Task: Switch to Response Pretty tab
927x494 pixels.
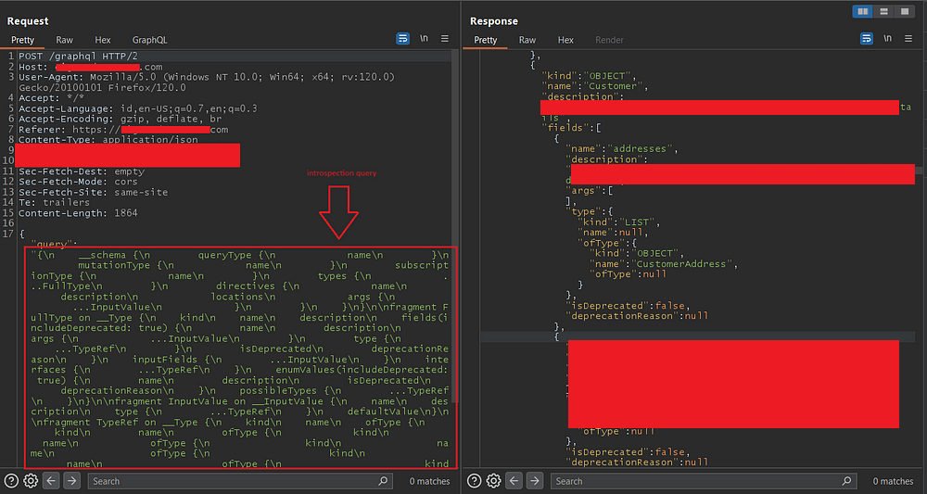Action: tap(486, 40)
